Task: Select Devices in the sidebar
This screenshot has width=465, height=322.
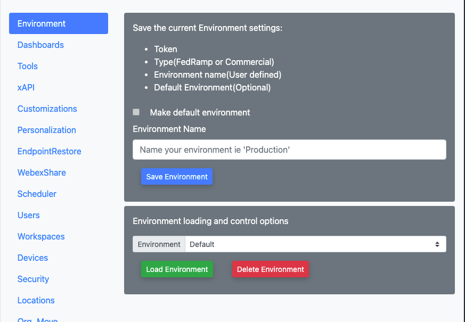Action: pyautogui.click(x=32, y=258)
